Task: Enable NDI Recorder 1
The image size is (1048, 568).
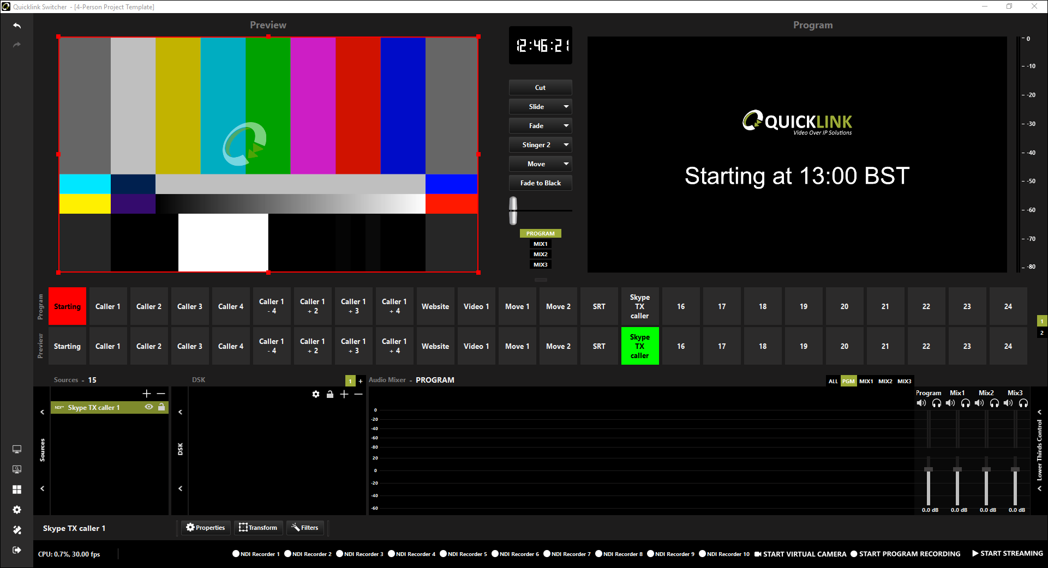Action: coord(236,554)
